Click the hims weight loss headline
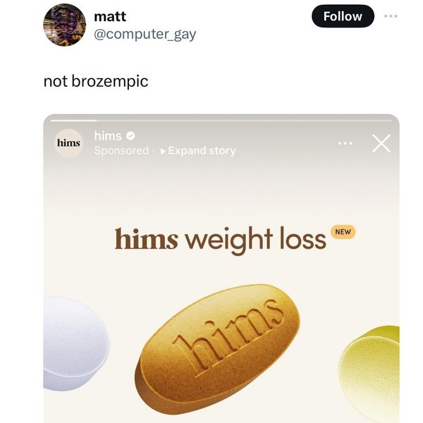The height and width of the screenshot is (423, 423). click(x=221, y=239)
